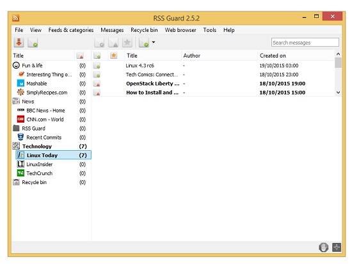Sort messages by importance star column header
Image resolution: width=352 pixels, height=264 pixels.
[113, 55]
